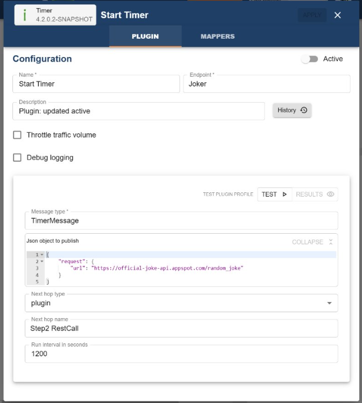Click the Configuration heading
This screenshot has width=362, height=403.
pyautogui.click(x=42, y=59)
